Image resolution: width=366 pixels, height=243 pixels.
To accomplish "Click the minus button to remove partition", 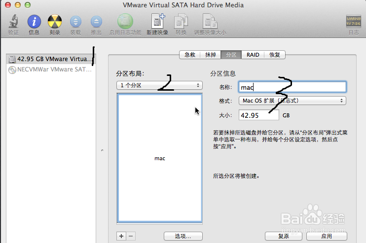I will click(131, 236).
